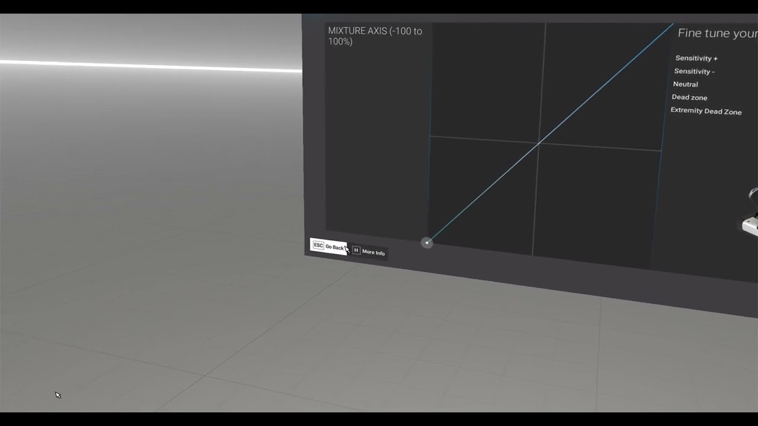Select the Dead zone setting
The image size is (758, 426).
click(689, 97)
